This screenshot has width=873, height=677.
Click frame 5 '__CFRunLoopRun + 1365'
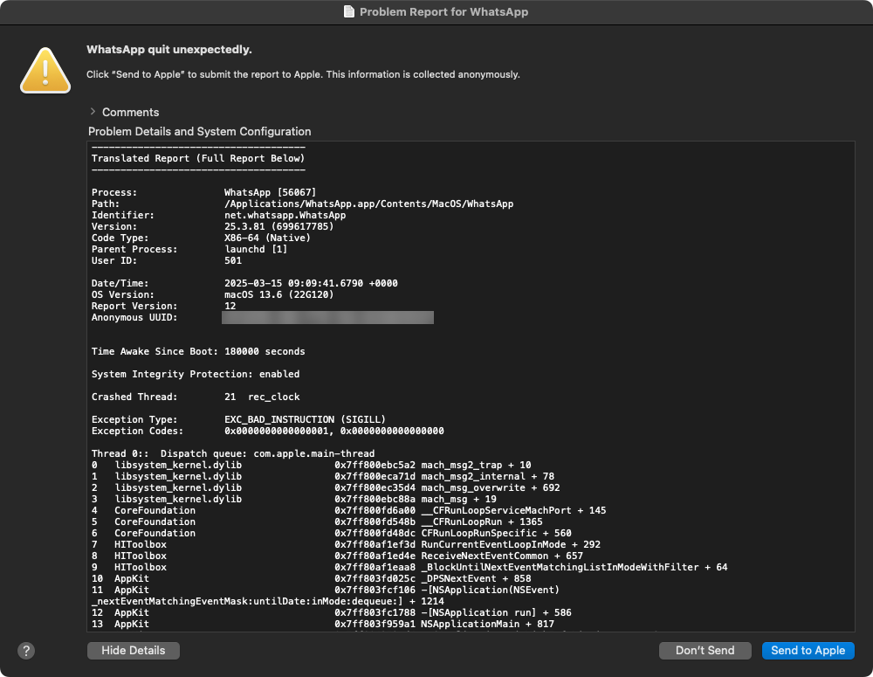pyautogui.click(x=482, y=522)
